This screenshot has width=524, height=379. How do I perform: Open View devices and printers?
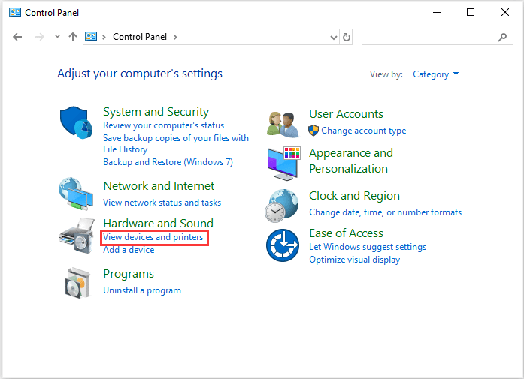pyautogui.click(x=153, y=237)
